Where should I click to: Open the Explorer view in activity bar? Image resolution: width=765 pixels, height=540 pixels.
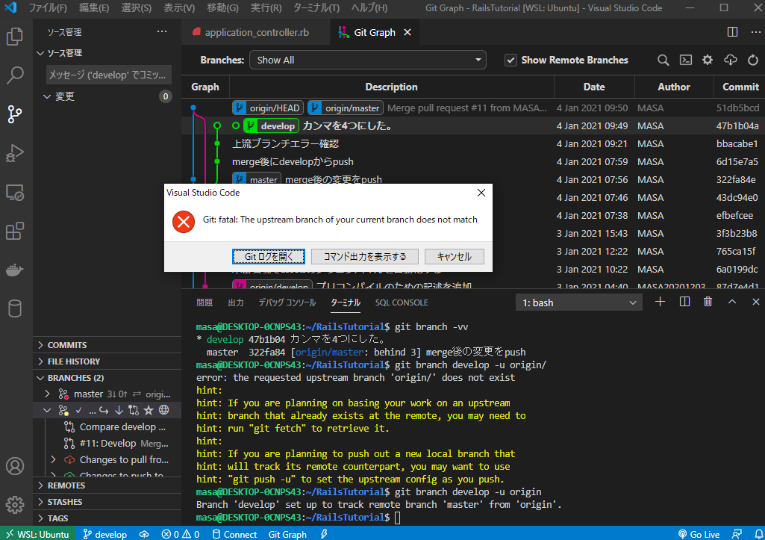(x=15, y=37)
